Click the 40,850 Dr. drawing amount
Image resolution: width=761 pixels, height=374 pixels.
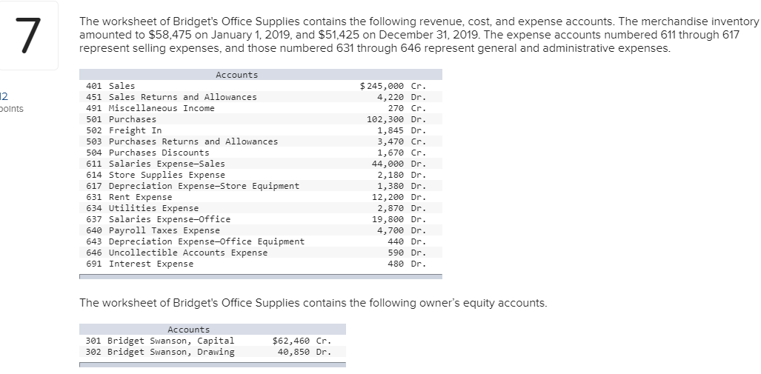pyautogui.click(x=305, y=353)
